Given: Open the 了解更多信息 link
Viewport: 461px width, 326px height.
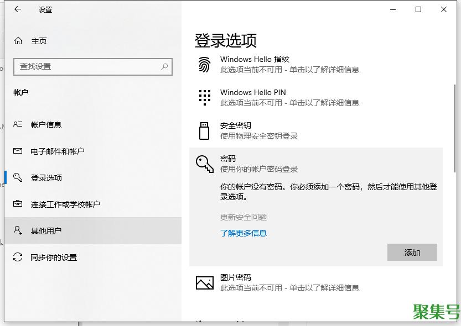Looking at the screenshot, I should click(x=244, y=233).
